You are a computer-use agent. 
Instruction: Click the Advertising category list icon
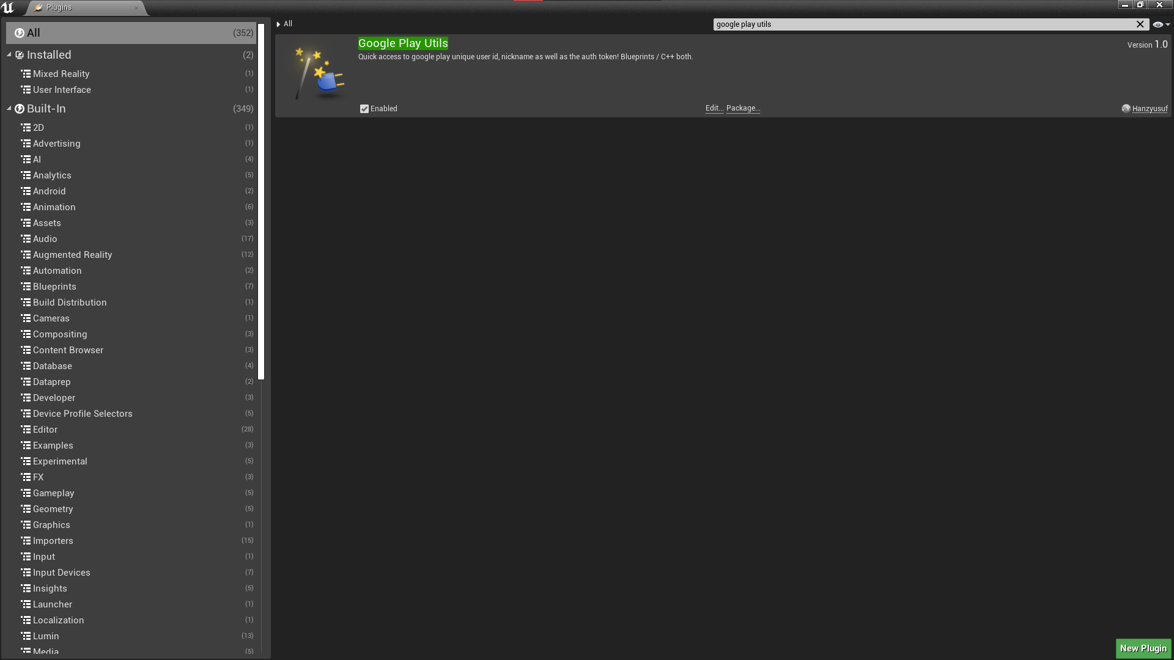point(26,144)
